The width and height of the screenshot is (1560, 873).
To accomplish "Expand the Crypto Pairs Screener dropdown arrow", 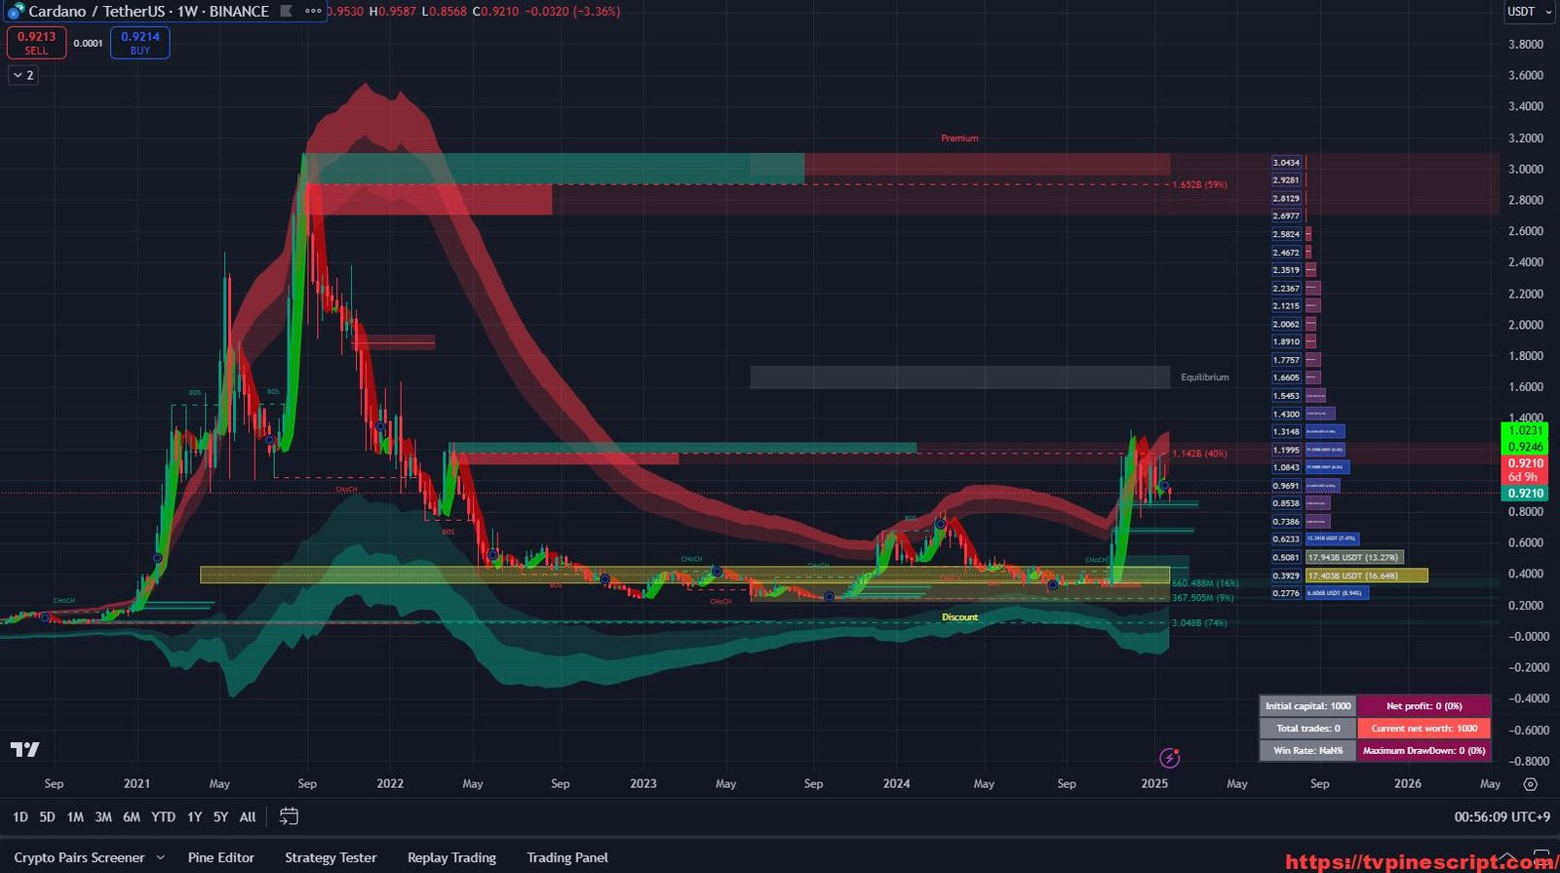I will (x=160, y=857).
